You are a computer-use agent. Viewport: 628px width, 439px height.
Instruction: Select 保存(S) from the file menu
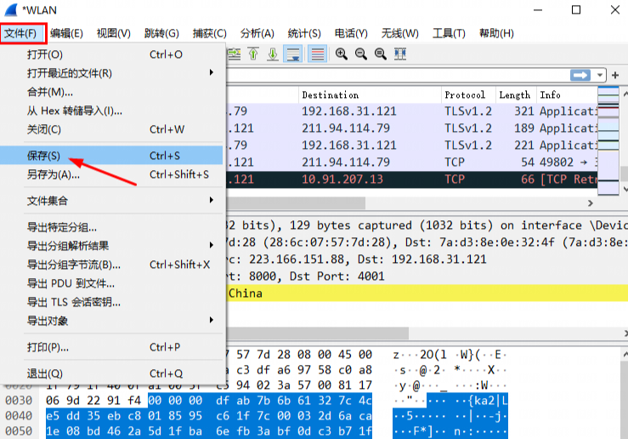coord(43,156)
